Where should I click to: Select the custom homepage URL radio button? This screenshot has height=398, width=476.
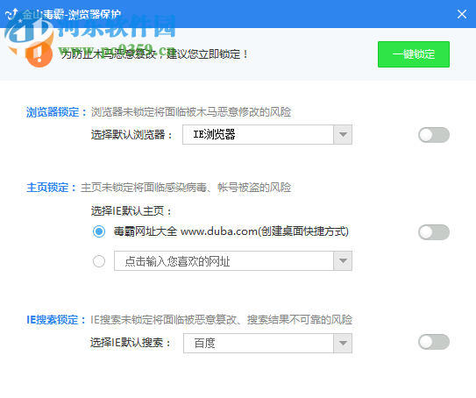(99, 261)
